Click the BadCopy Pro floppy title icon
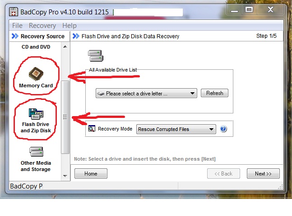Image resolution: width=292 pixels, height=216 pixels. [14, 12]
